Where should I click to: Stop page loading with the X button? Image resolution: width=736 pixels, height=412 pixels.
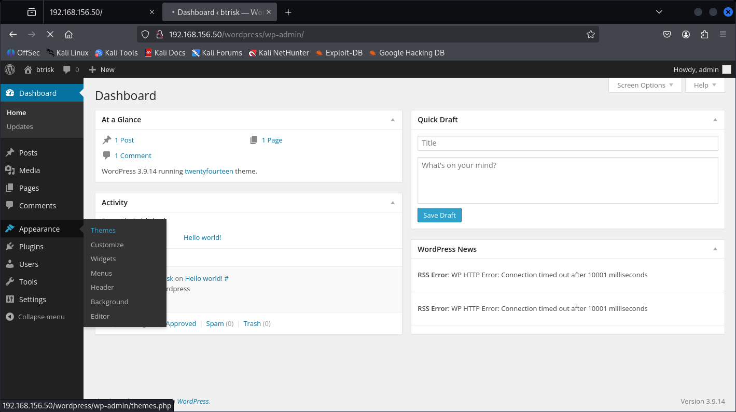pyautogui.click(x=50, y=35)
